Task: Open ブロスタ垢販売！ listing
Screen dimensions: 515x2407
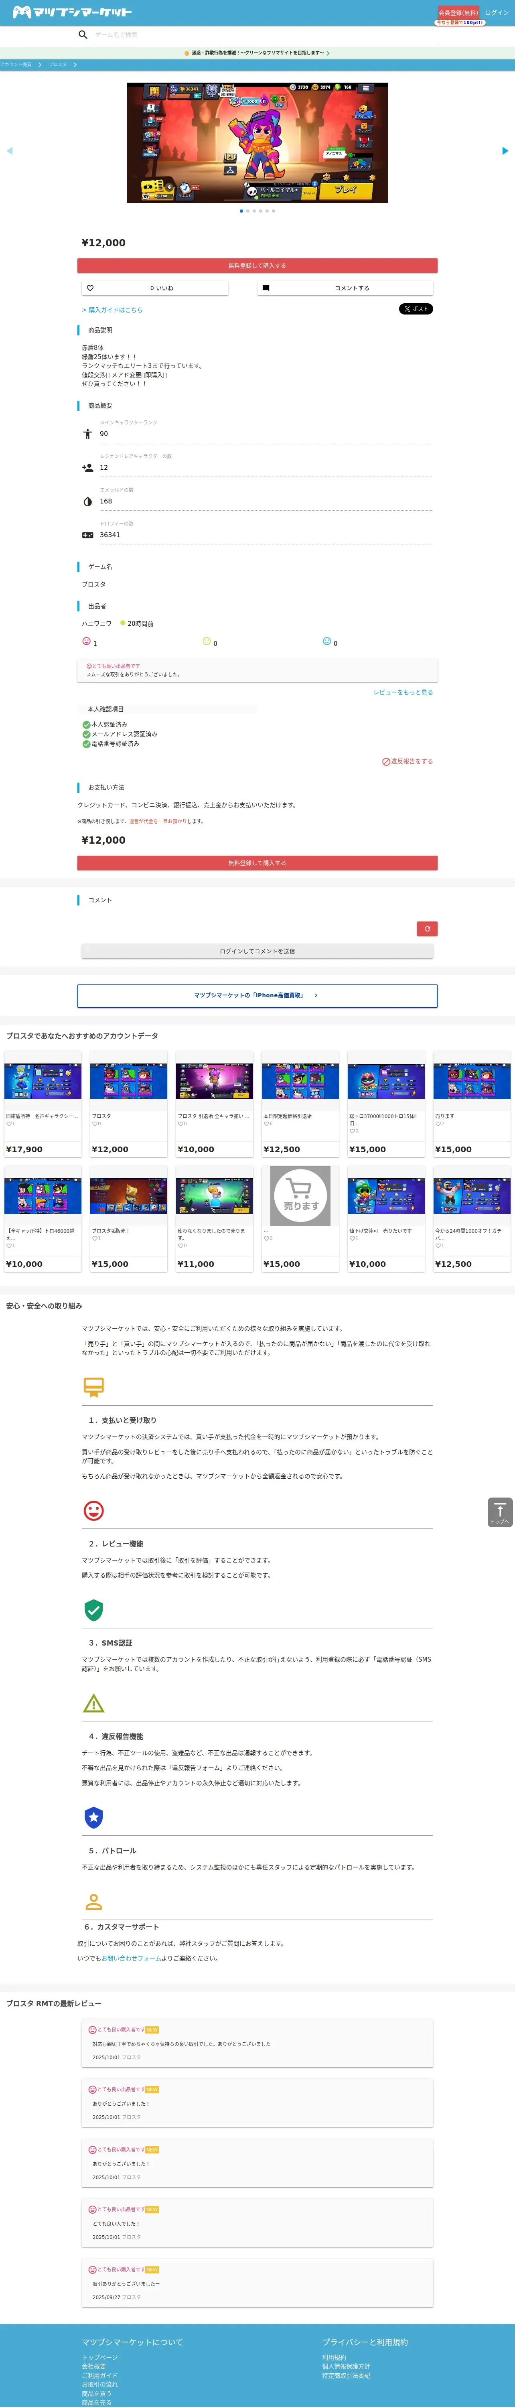Action: (x=129, y=1218)
